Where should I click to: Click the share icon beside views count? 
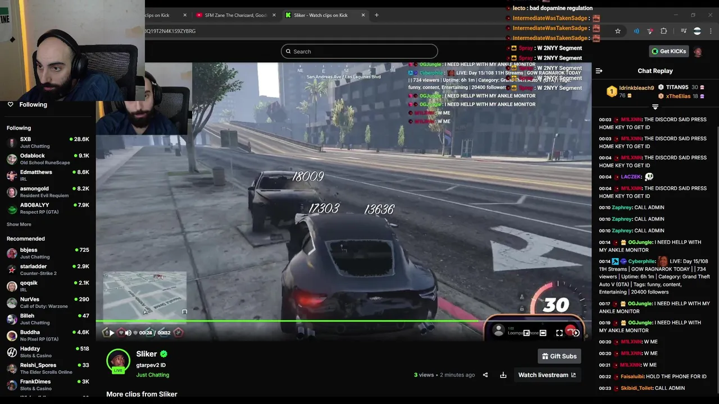click(485, 375)
